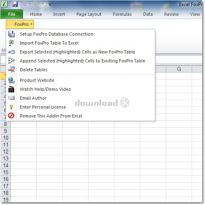Expand the Redo dropdown arrow
The height and width of the screenshot is (205, 205).
[x=42, y=4]
